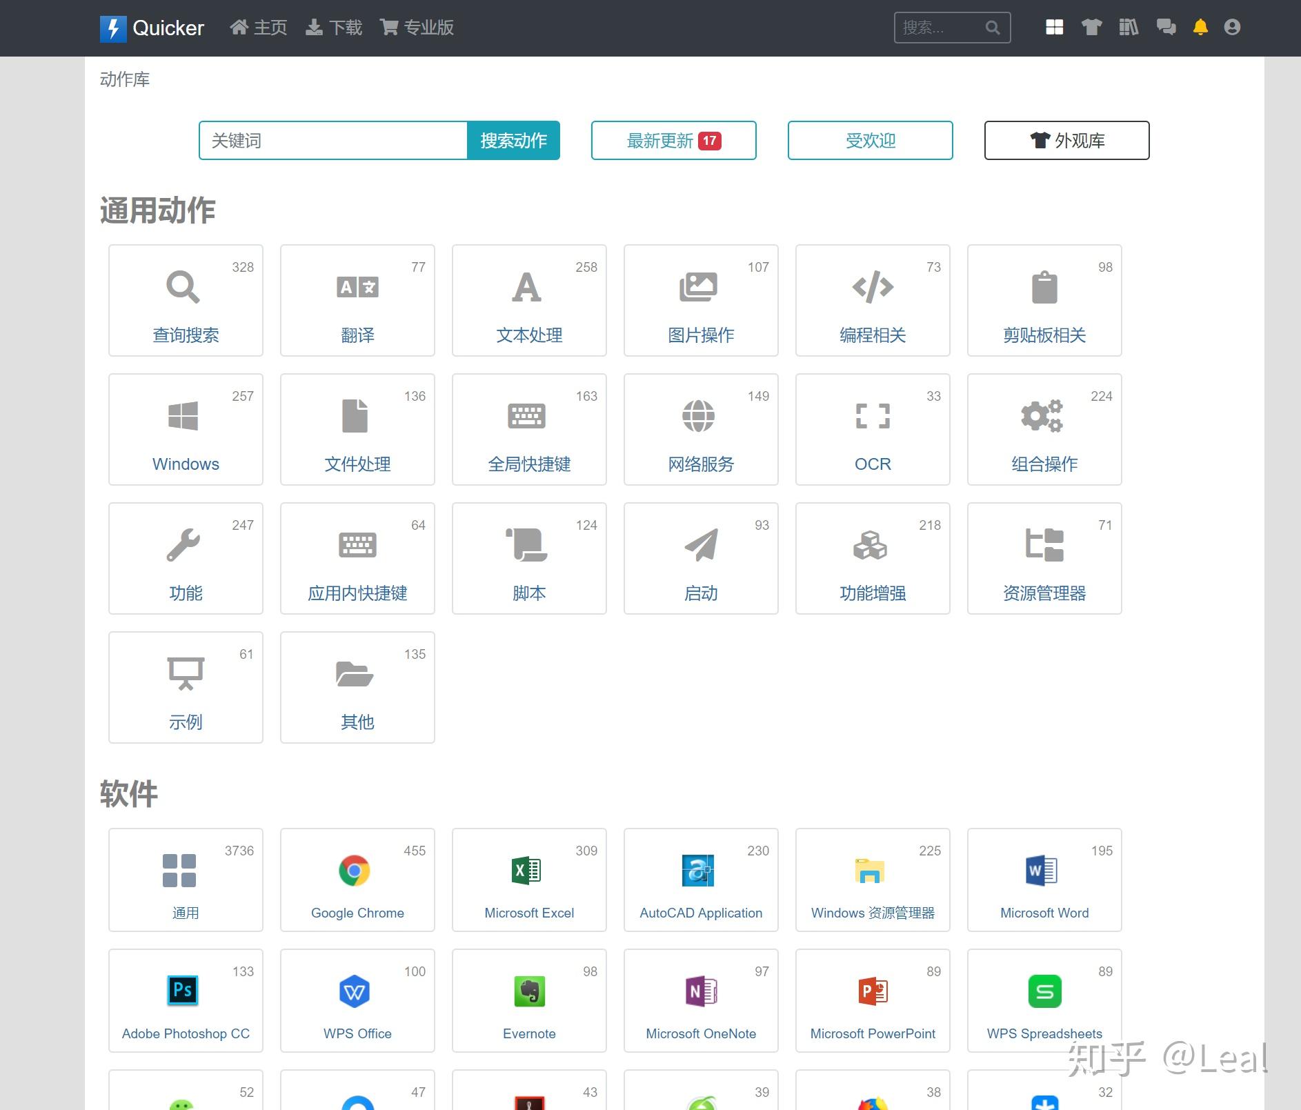Image resolution: width=1301 pixels, height=1110 pixels.
Task: Click the 剪贴板相关 clipboard icon
Action: (1044, 287)
